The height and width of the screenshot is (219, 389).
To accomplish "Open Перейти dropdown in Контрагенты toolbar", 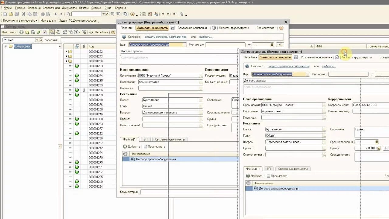I will pos(102,32).
